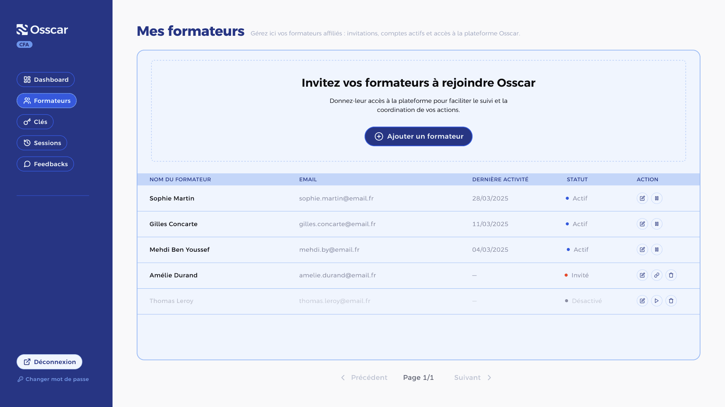The image size is (725, 407).
Task: Pause Sophie Martin's account
Action: [657, 198]
